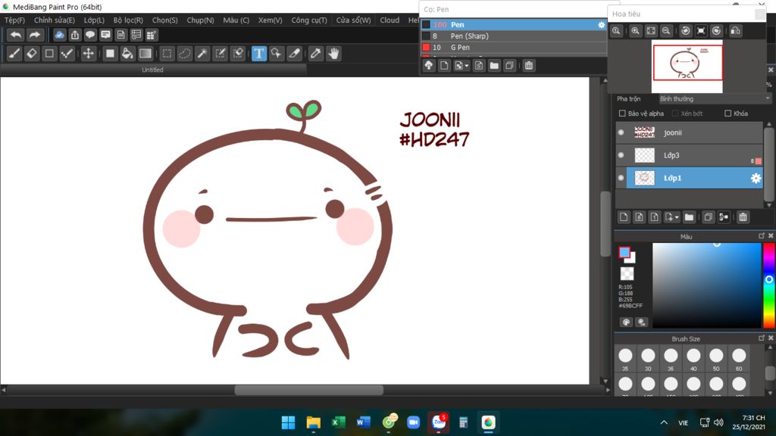
Task: Open the Chỉnh sửa(E) menu
Action: pos(55,20)
